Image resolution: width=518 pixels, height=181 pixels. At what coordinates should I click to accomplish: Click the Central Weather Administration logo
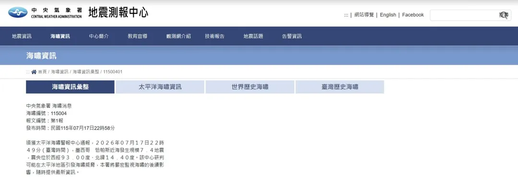(x=45, y=13)
